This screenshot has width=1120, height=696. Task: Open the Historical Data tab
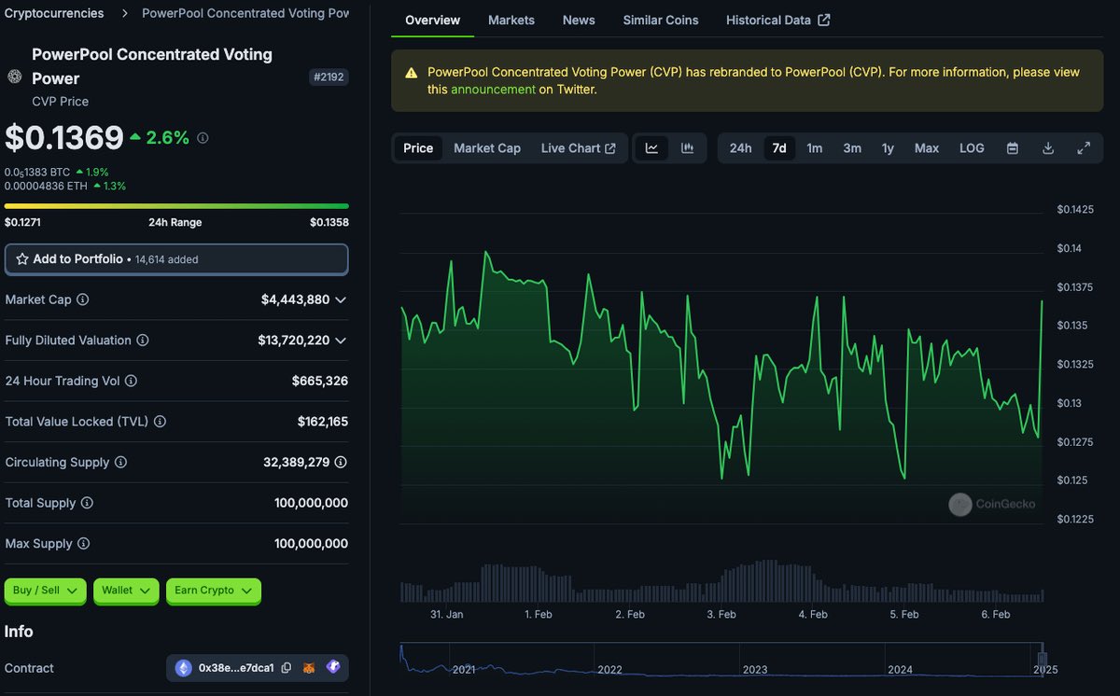point(777,20)
